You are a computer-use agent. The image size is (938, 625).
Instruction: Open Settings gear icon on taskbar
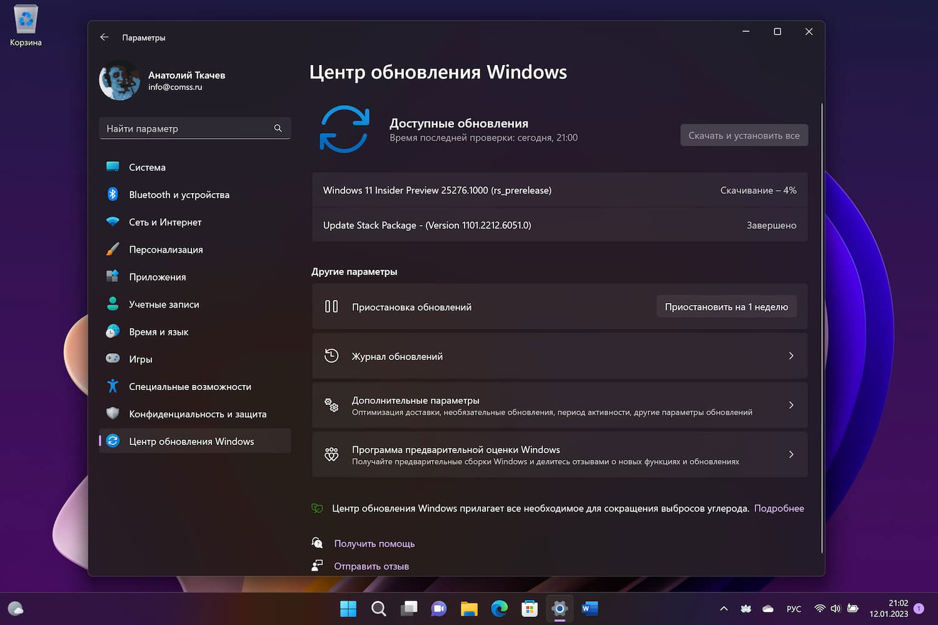point(559,608)
